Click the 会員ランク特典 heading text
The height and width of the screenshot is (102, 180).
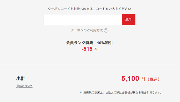pyautogui.click(x=80, y=43)
